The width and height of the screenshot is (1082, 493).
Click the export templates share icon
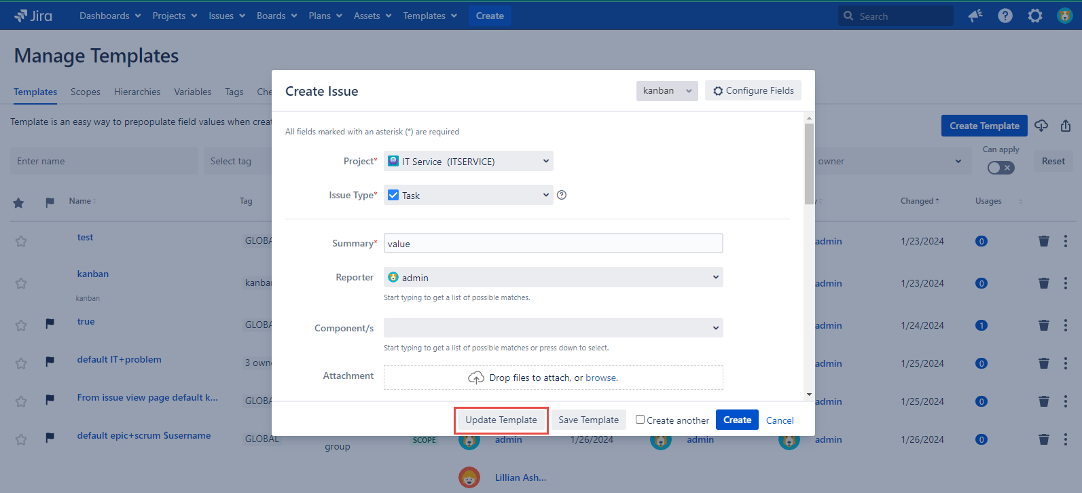pyautogui.click(x=1066, y=126)
